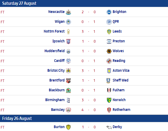Click the Wolves club crest icon

coord(109,51)
